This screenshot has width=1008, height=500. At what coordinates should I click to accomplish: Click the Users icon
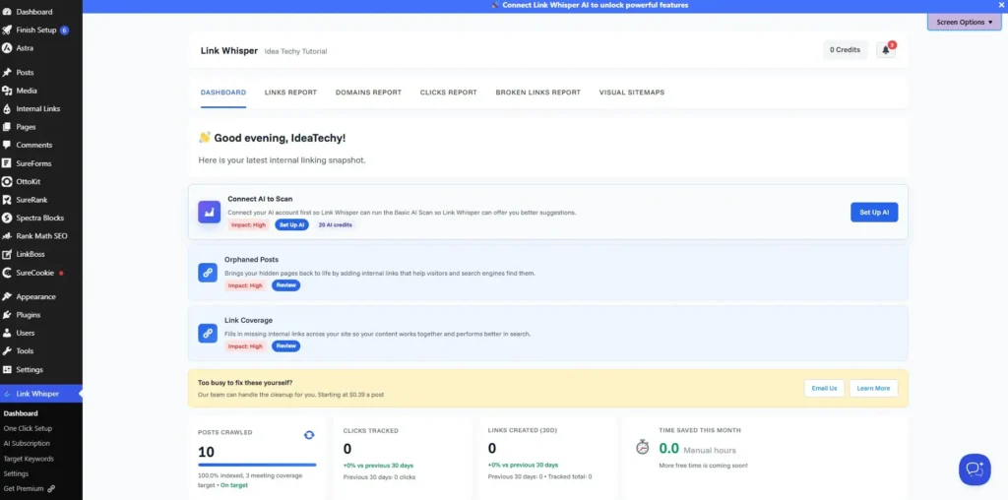(7, 333)
